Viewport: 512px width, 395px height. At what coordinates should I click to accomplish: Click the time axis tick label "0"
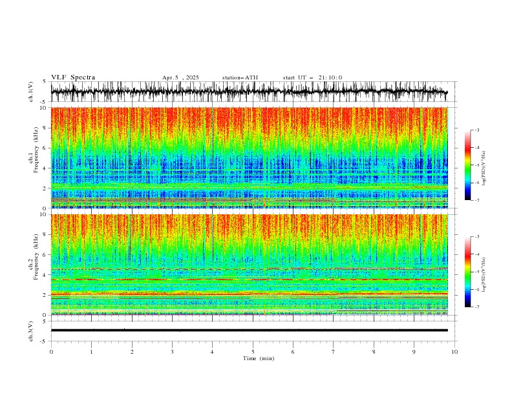pyautogui.click(x=51, y=352)
